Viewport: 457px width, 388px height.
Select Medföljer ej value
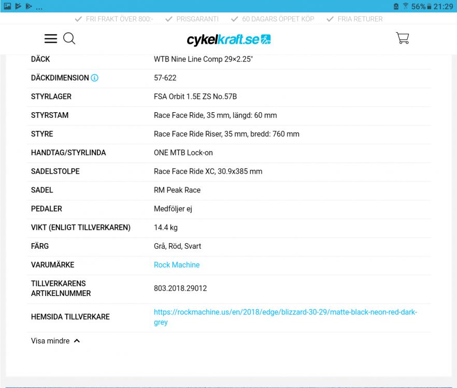tap(173, 209)
